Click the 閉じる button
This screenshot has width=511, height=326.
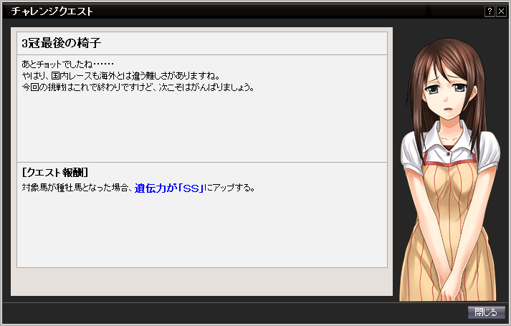coord(486,312)
